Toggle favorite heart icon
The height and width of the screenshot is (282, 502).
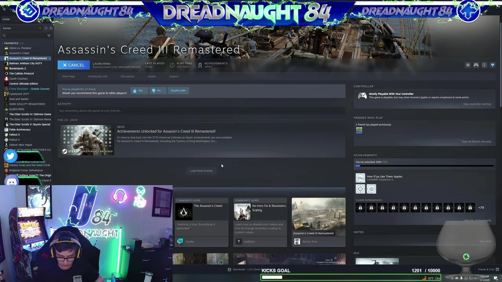pos(493,65)
